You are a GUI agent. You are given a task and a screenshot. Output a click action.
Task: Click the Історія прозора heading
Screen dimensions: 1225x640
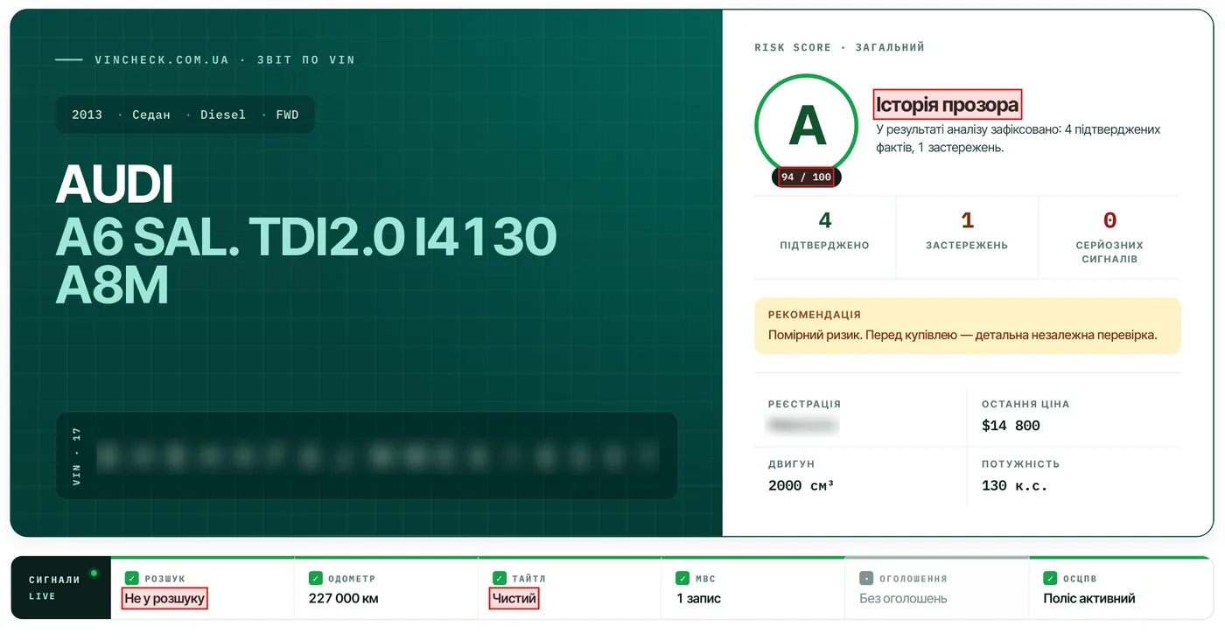pyautogui.click(x=948, y=105)
